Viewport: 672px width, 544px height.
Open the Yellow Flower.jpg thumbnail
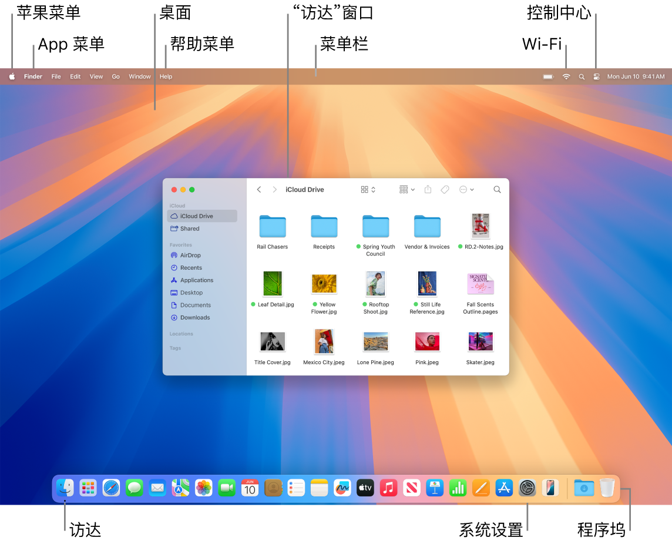point(324,284)
